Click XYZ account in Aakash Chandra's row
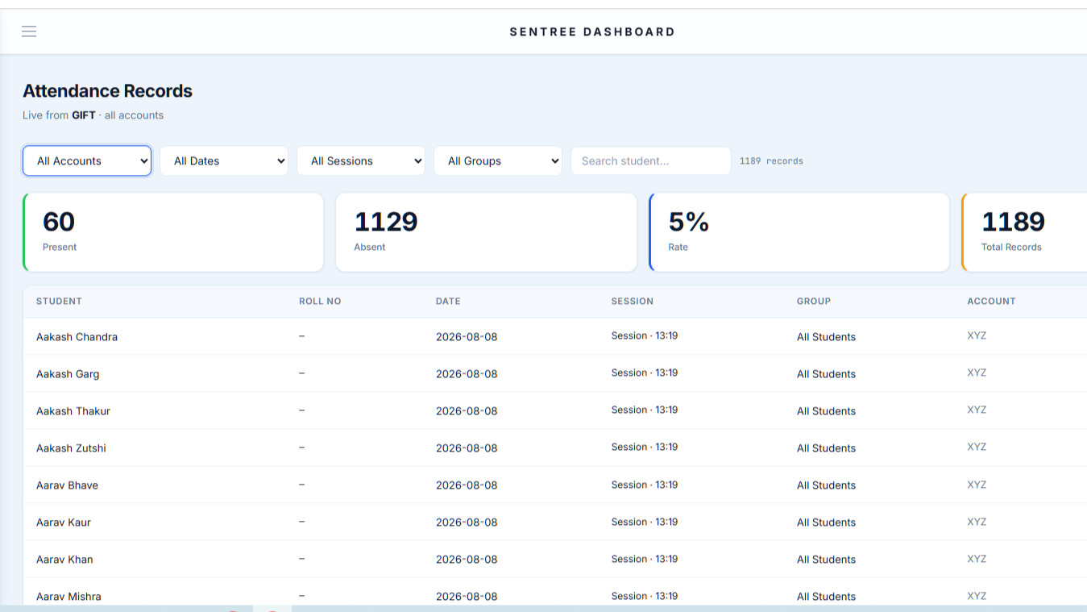This screenshot has width=1087, height=612. pyautogui.click(x=977, y=335)
